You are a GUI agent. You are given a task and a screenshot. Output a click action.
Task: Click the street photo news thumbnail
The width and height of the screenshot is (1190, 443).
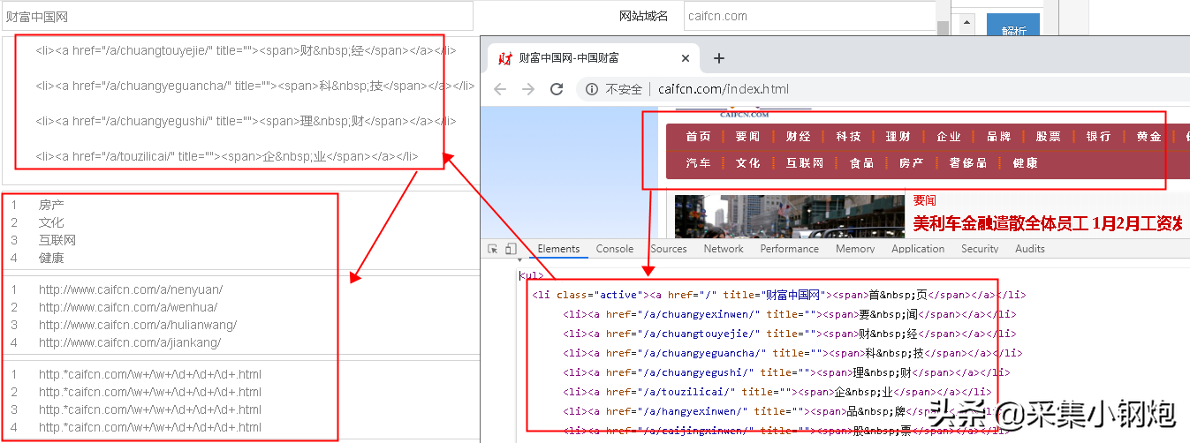click(x=790, y=216)
